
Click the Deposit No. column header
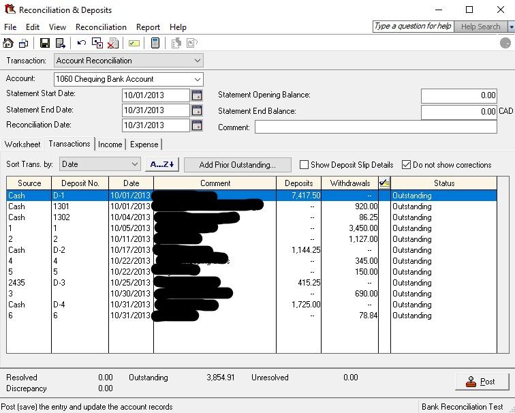(x=80, y=183)
